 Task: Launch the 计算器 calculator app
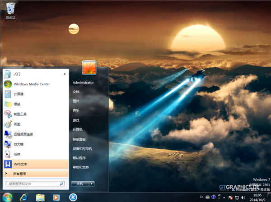click(19, 94)
